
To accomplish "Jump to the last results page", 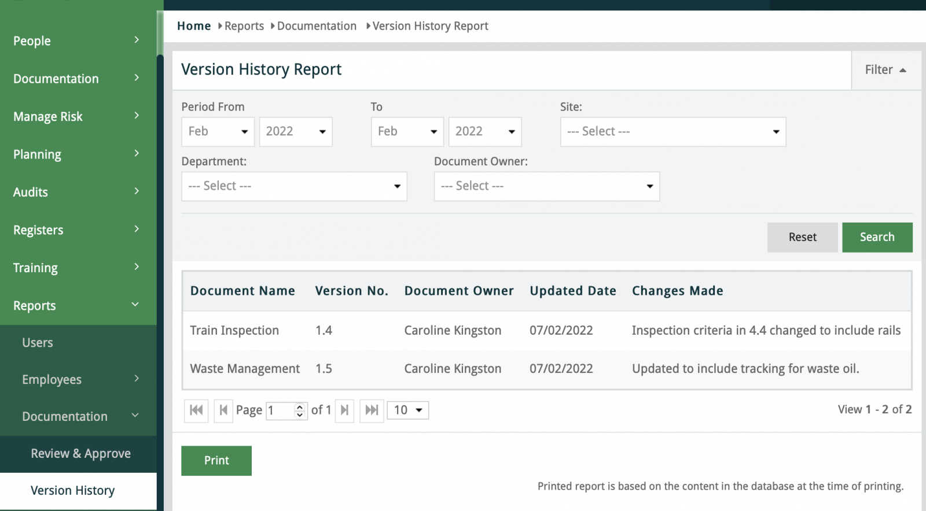I will 372,410.
